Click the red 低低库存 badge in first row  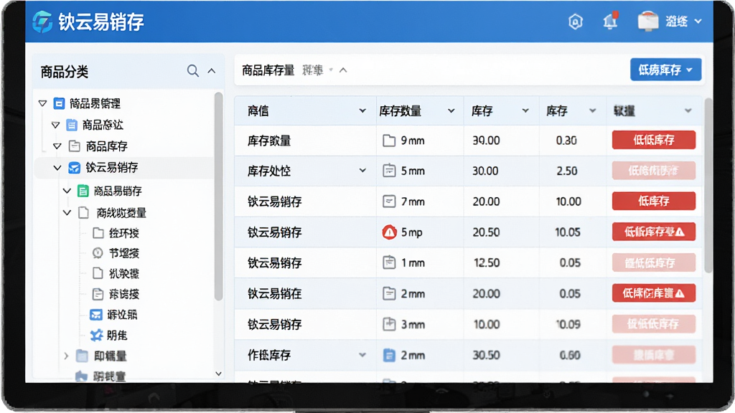pos(653,140)
